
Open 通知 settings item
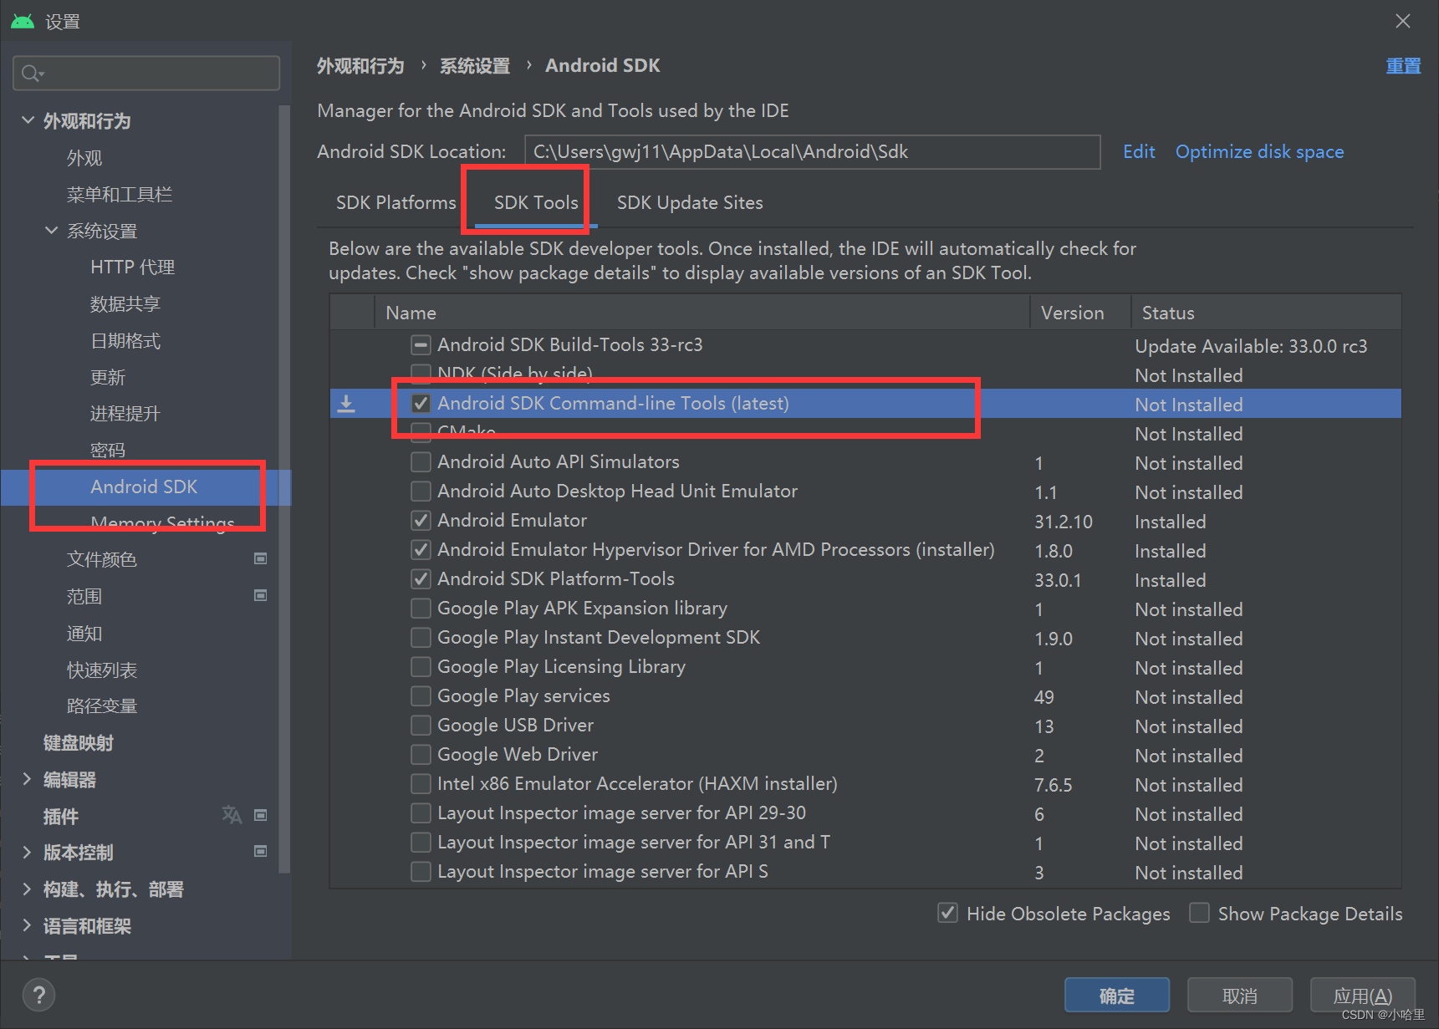84,634
